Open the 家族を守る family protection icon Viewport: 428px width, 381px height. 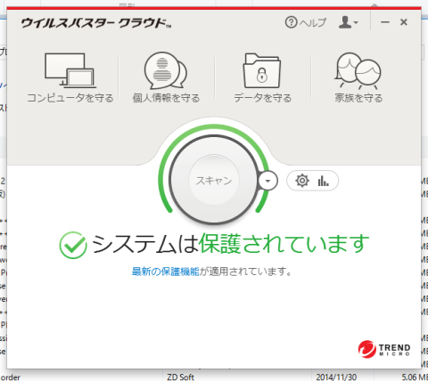358,71
